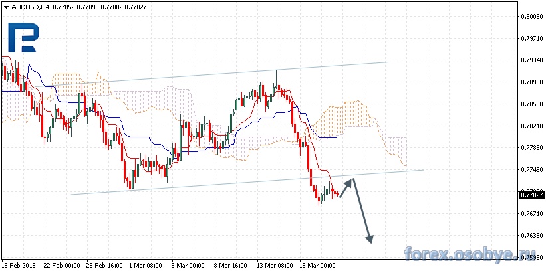Image resolution: width=546 pixels, height=273 pixels.
Task: Click the blue R logo at top-left
Action: pos(23,38)
